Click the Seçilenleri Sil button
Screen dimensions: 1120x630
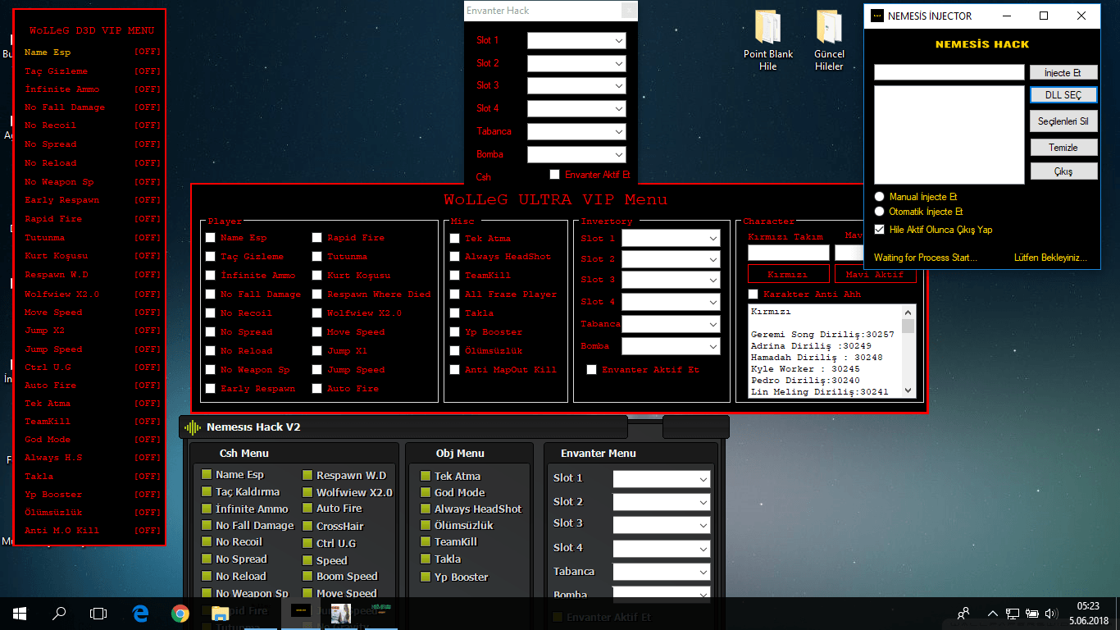pos(1063,121)
